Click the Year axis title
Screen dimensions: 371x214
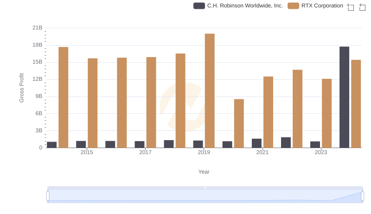click(x=204, y=172)
